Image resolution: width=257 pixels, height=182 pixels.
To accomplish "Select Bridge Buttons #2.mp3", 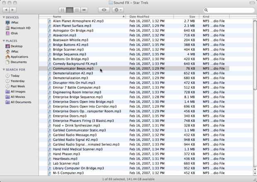I will click(70, 45).
